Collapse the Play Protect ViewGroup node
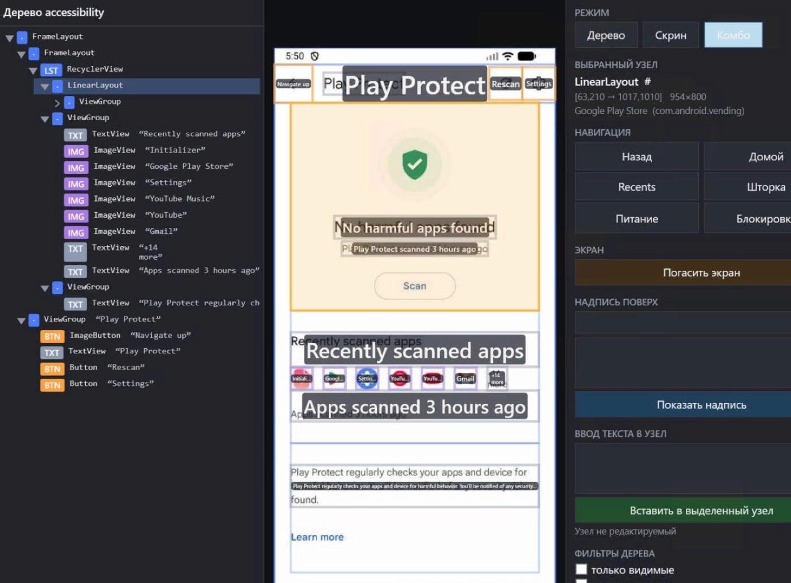Screen dimensions: 791x583 (21, 321)
